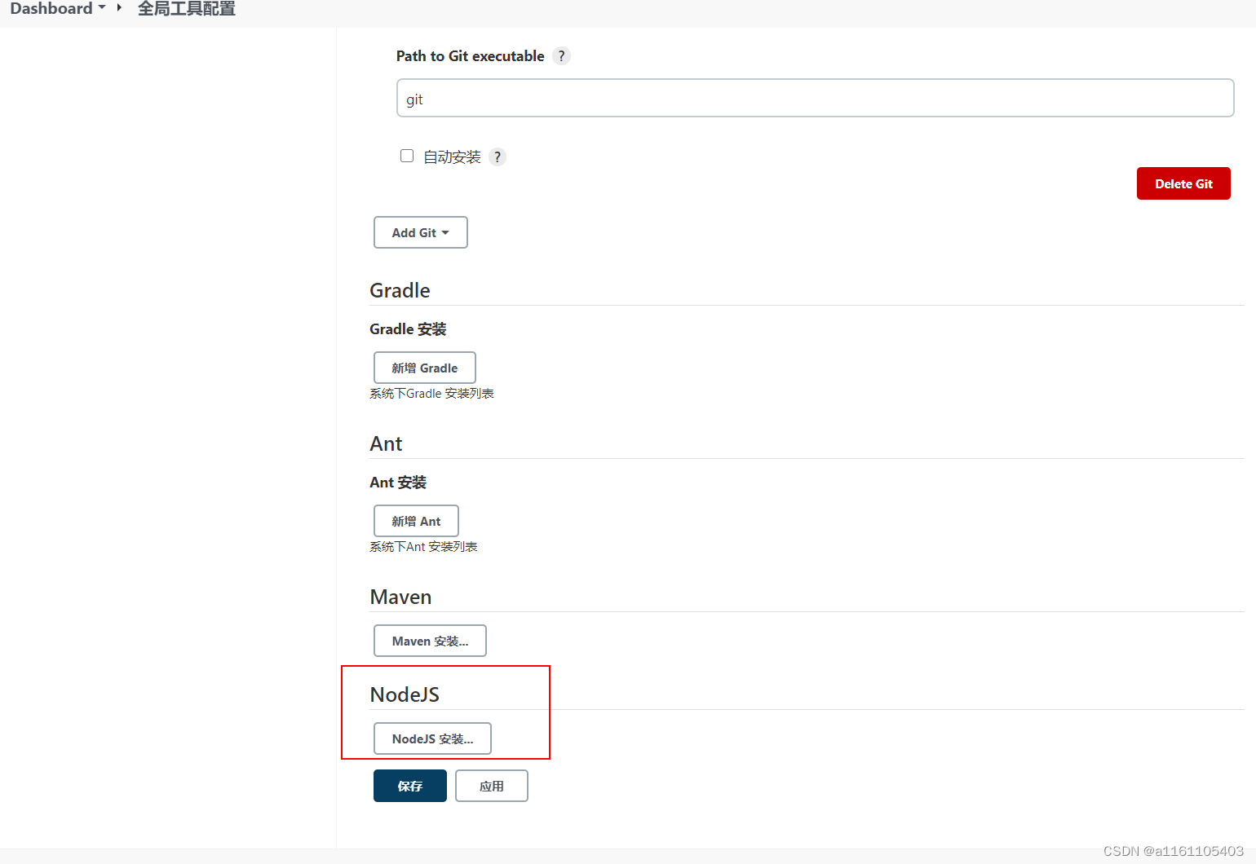Open the Add Git dropdown
The width and height of the screenshot is (1256, 864).
pos(421,232)
